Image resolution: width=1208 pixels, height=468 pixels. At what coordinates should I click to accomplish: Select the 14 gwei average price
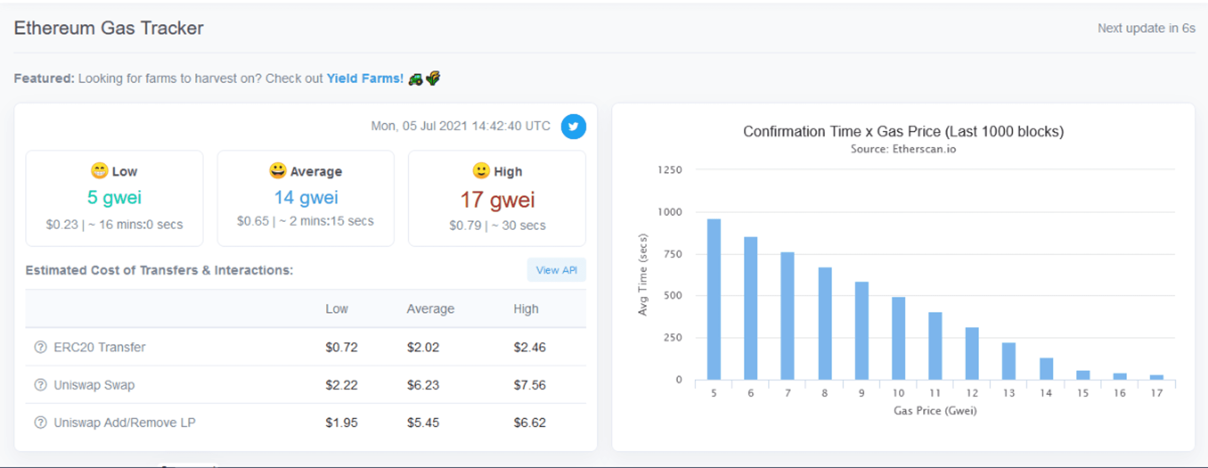(306, 197)
